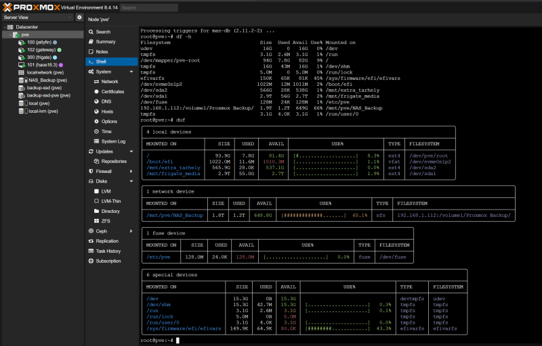The height and width of the screenshot is (346, 542).
Task: Open the Network settings page
Action: click(110, 81)
